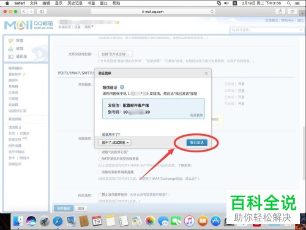Close the 验证密保 verification dialog
The height and width of the screenshot is (230, 306).
click(206, 73)
